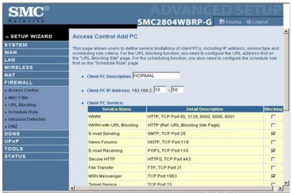Open the Setup Wizard
Image resolution: width=291 pixels, height=193 pixels.
(x=29, y=37)
